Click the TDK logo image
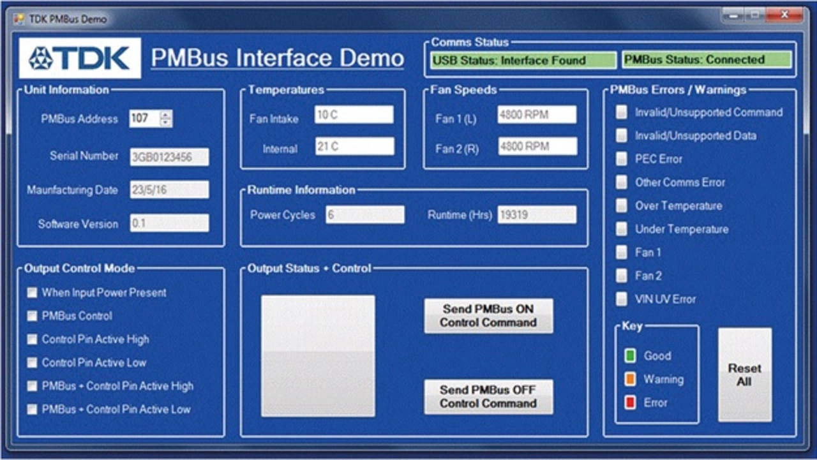Screen dimensions: 817x460 [x=80, y=58]
